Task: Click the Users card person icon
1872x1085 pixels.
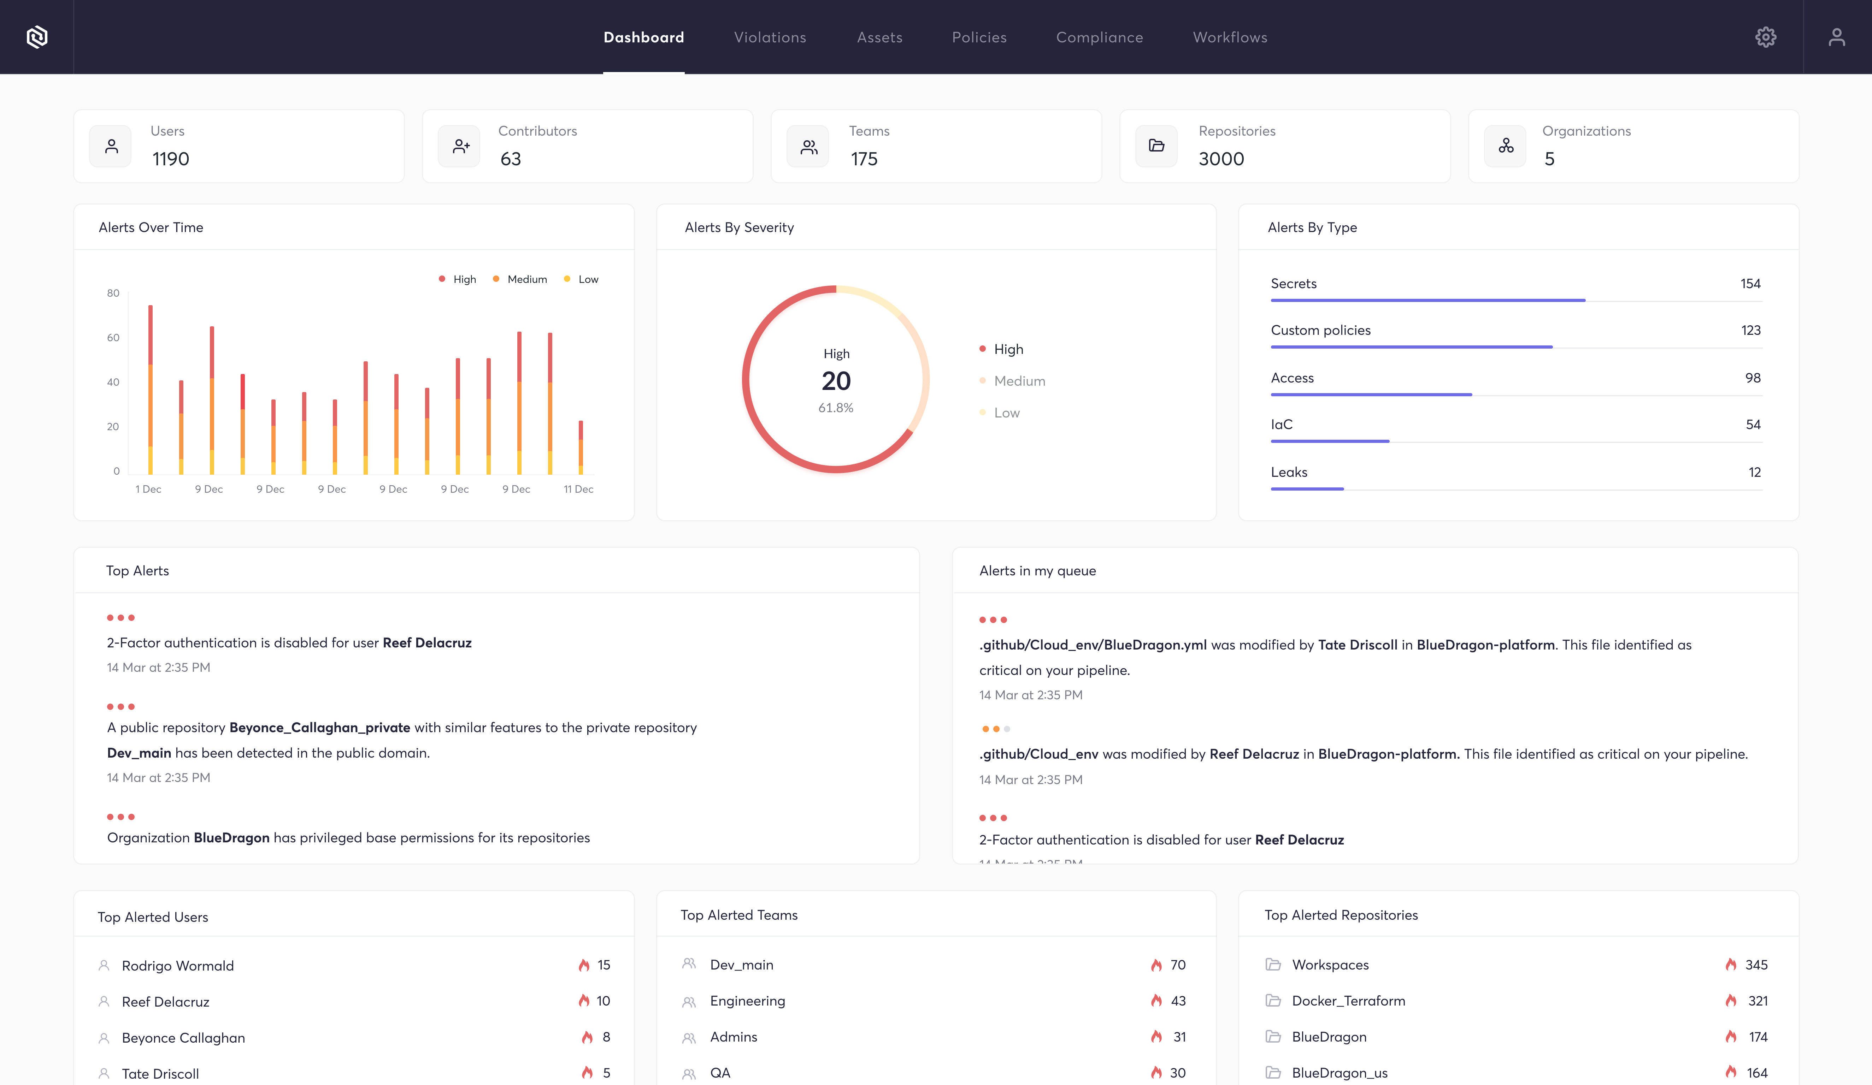Action: click(111, 146)
